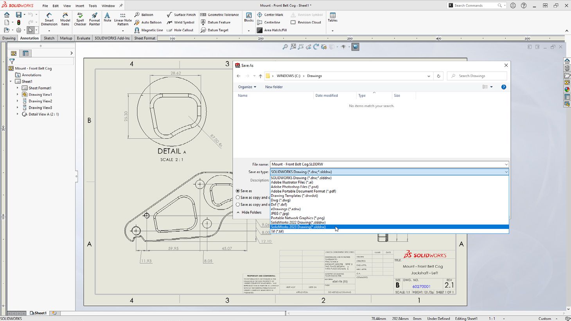Open the Save as type dropdown

click(506, 172)
